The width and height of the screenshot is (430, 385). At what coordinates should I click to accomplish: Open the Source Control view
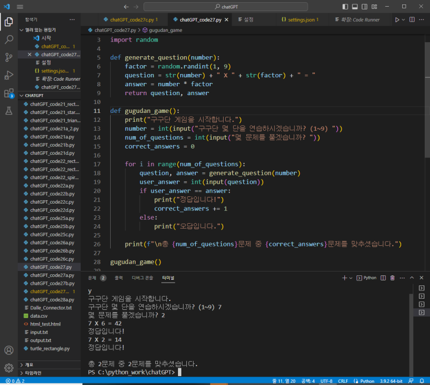click(9, 57)
